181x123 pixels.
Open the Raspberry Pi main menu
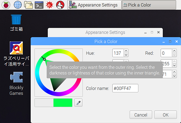pyautogui.click(x=6, y=5)
